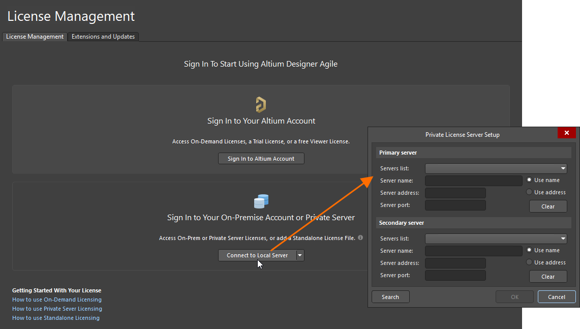The width and height of the screenshot is (580, 329).
Task: Clear the secondary server settings
Action: point(548,277)
